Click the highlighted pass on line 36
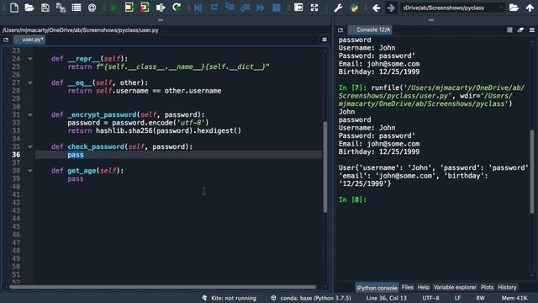Viewport: 538px width, 303px height. (x=76, y=155)
